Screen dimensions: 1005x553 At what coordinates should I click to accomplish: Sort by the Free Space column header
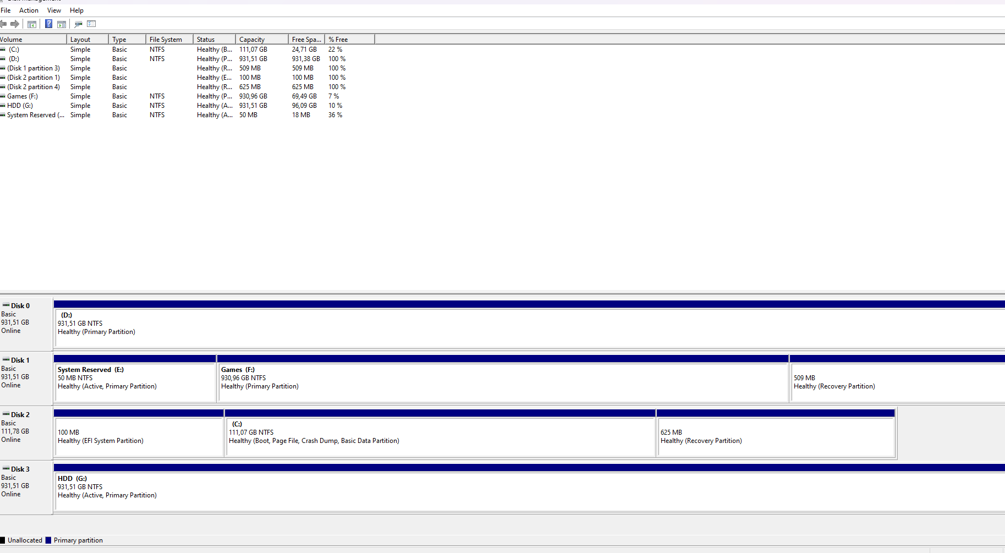tap(306, 40)
